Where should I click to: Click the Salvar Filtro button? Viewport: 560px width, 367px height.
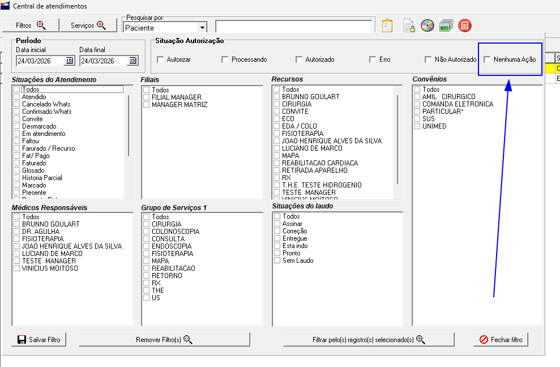(39, 339)
